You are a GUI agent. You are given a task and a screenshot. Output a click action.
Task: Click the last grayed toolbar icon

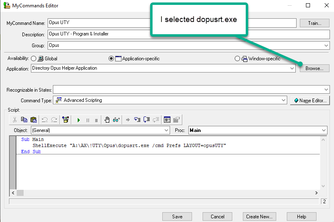pos(177,120)
